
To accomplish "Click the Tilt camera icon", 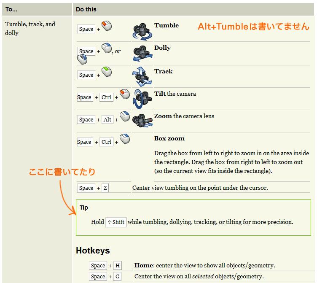I will coord(142,98).
